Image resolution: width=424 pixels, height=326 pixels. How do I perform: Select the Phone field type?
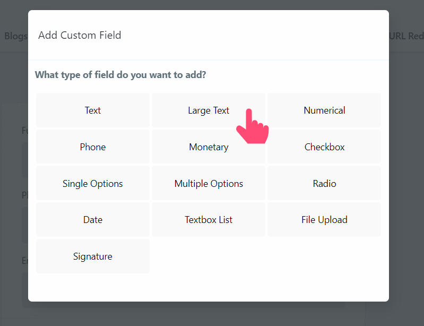93,147
